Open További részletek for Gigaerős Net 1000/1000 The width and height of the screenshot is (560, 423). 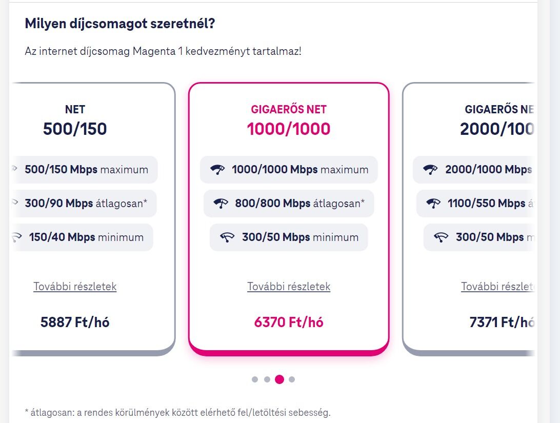(x=289, y=287)
